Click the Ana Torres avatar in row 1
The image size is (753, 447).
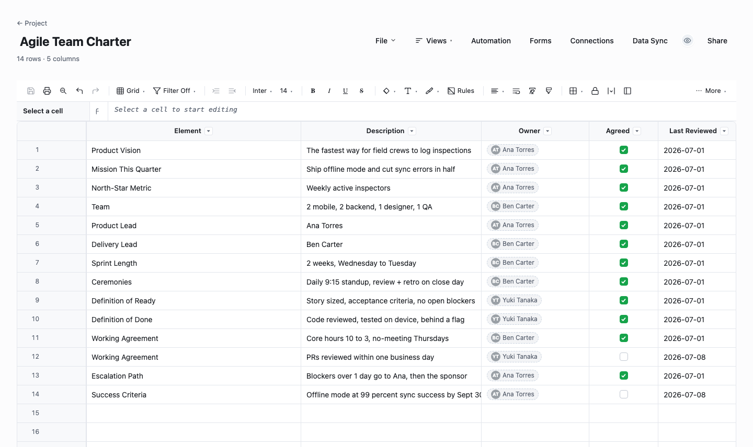(496, 150)
